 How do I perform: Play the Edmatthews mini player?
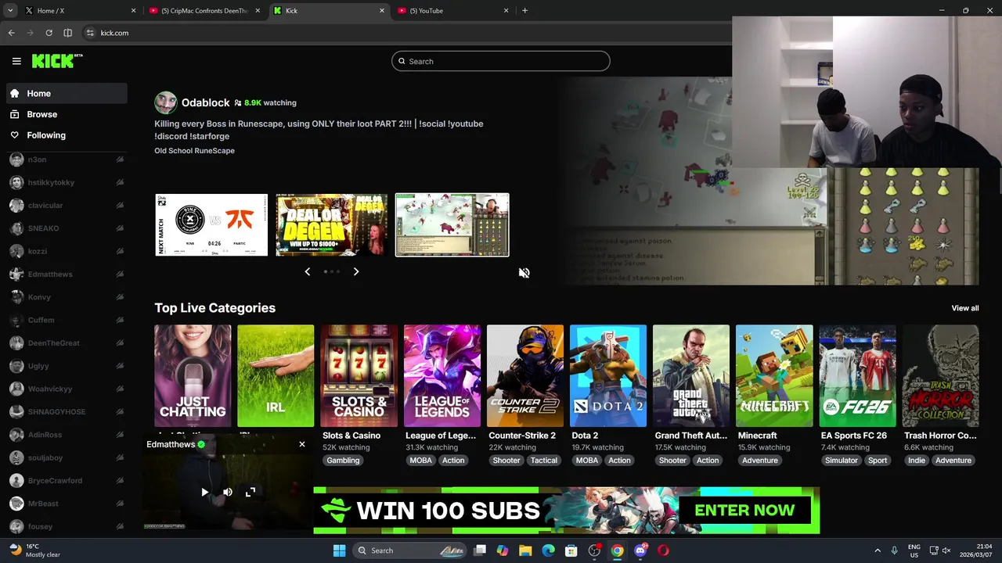(204, 492)
